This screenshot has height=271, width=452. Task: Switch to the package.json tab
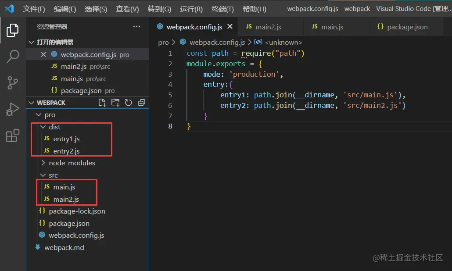point(407,27)
